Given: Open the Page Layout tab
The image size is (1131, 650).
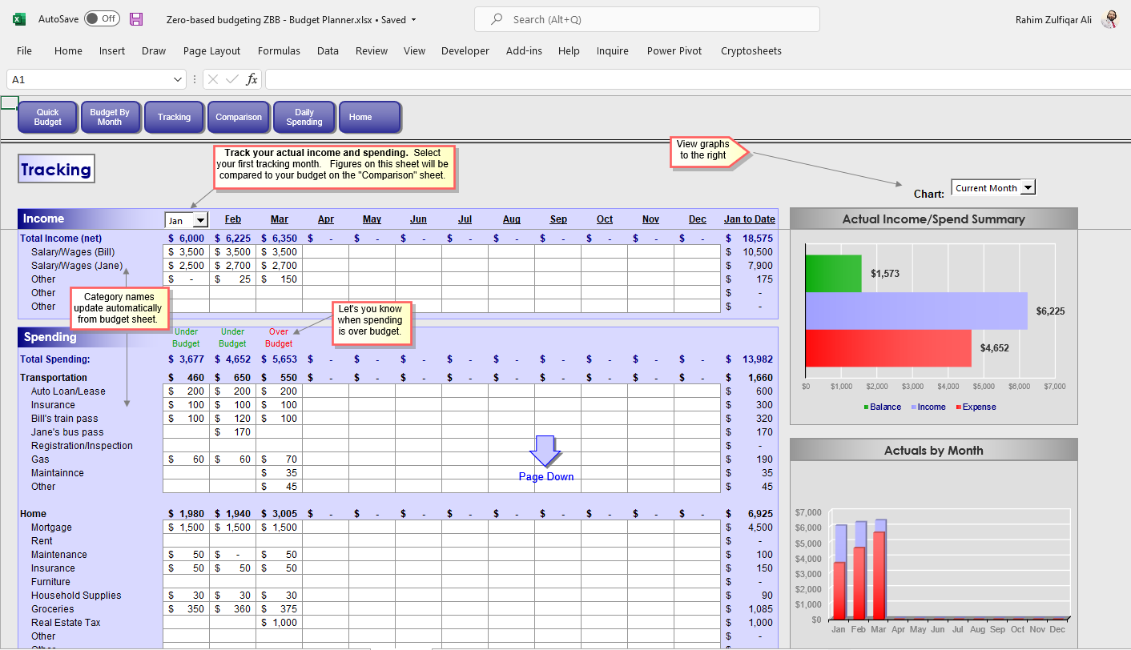Looking at the screenshot, I should point(211,50).
